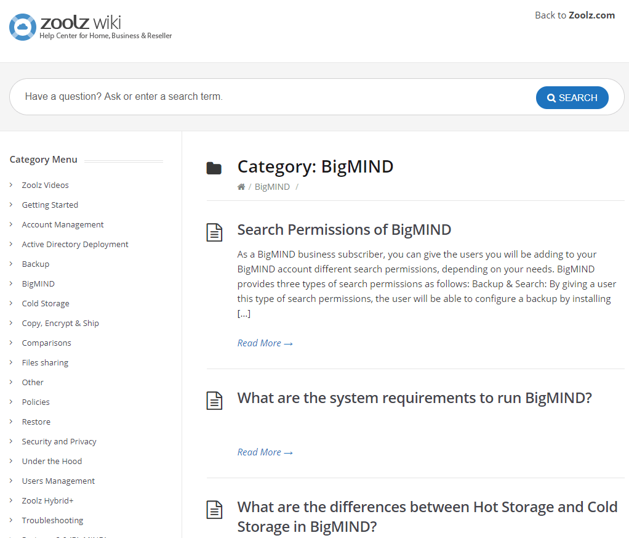Open Troubleshooting category
The image size is (629, 538).
pyautogui.click(x=52, y=520)
